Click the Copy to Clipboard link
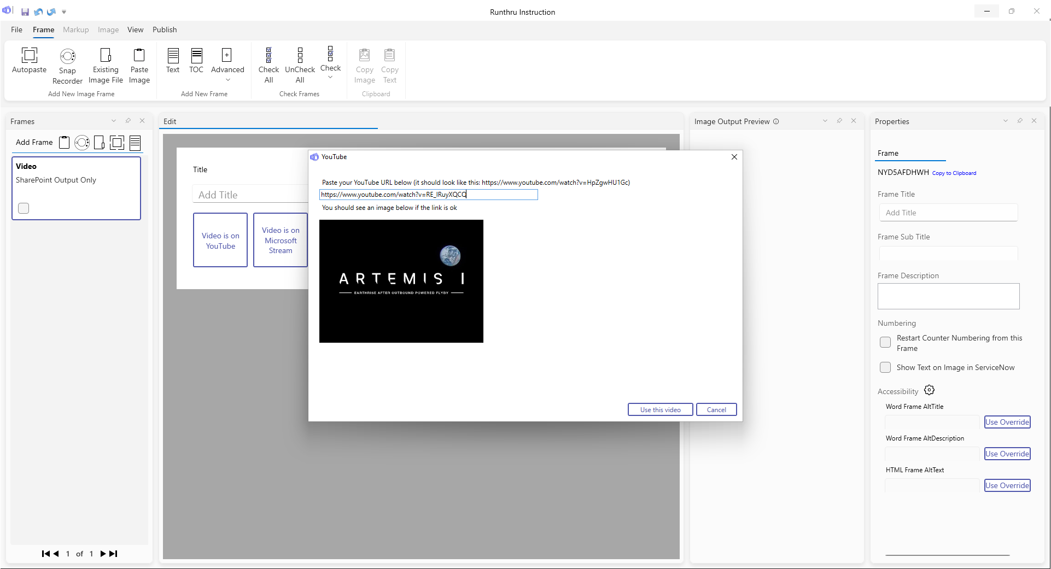 pos(954,173)
